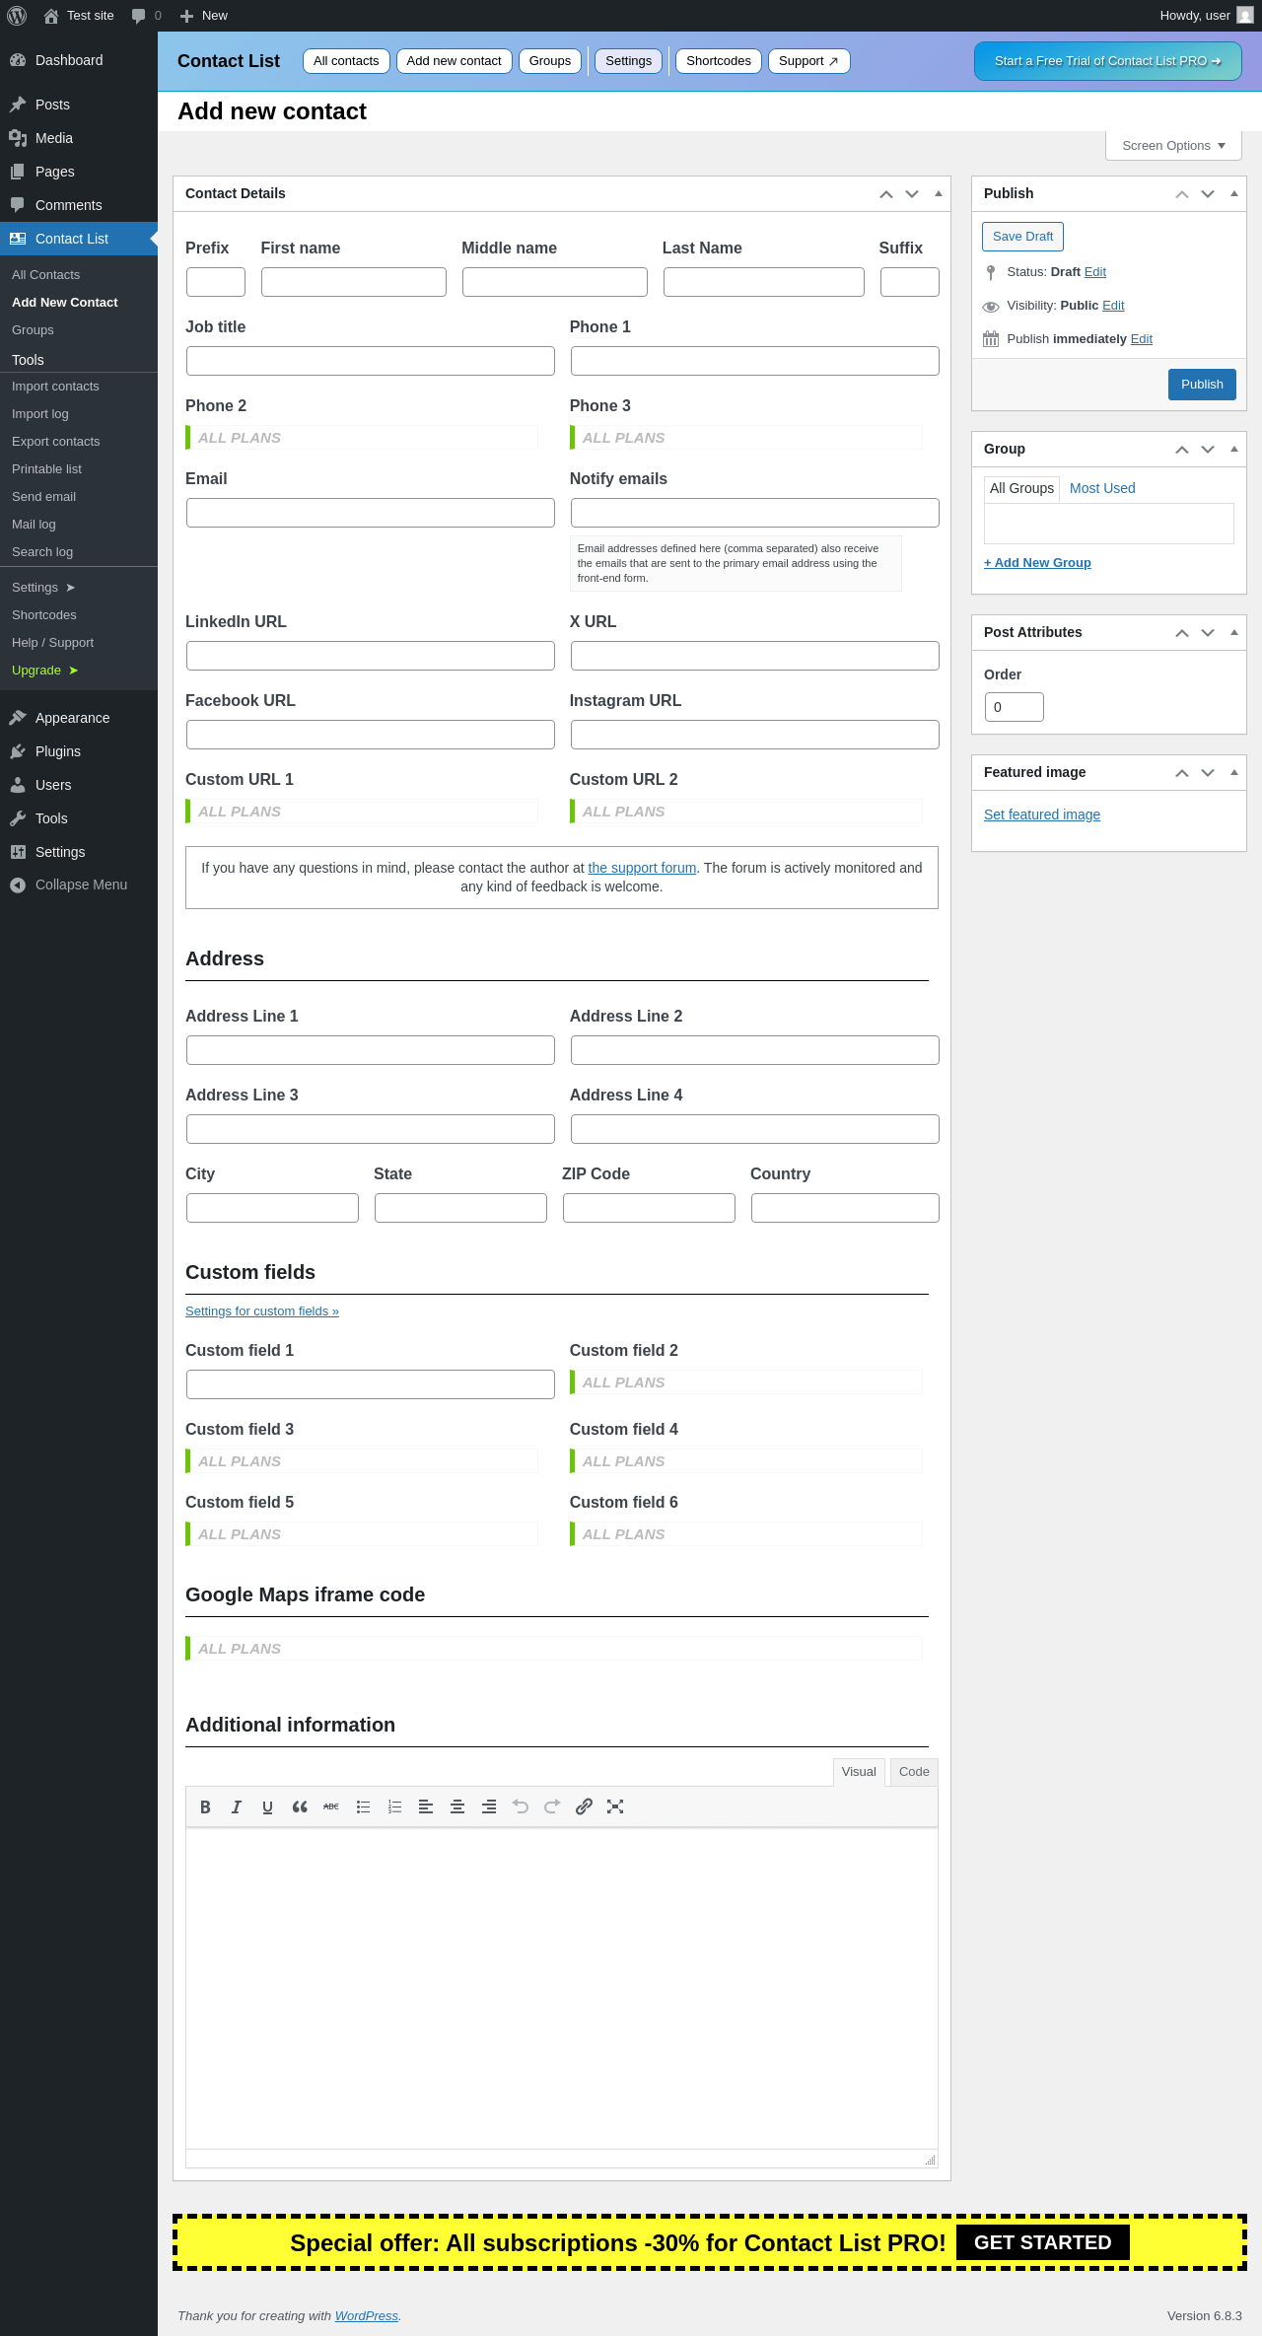Toggle bold formatting in the editor toolbar

pos(205,1806)
